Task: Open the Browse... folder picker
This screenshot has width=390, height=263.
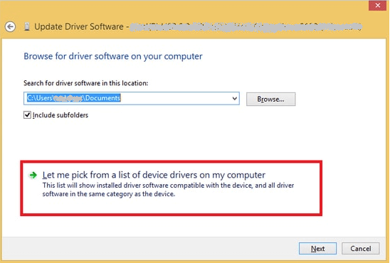Action: click(x=271, y=99)
